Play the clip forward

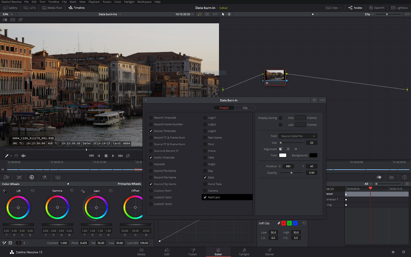tap(113, 156)
